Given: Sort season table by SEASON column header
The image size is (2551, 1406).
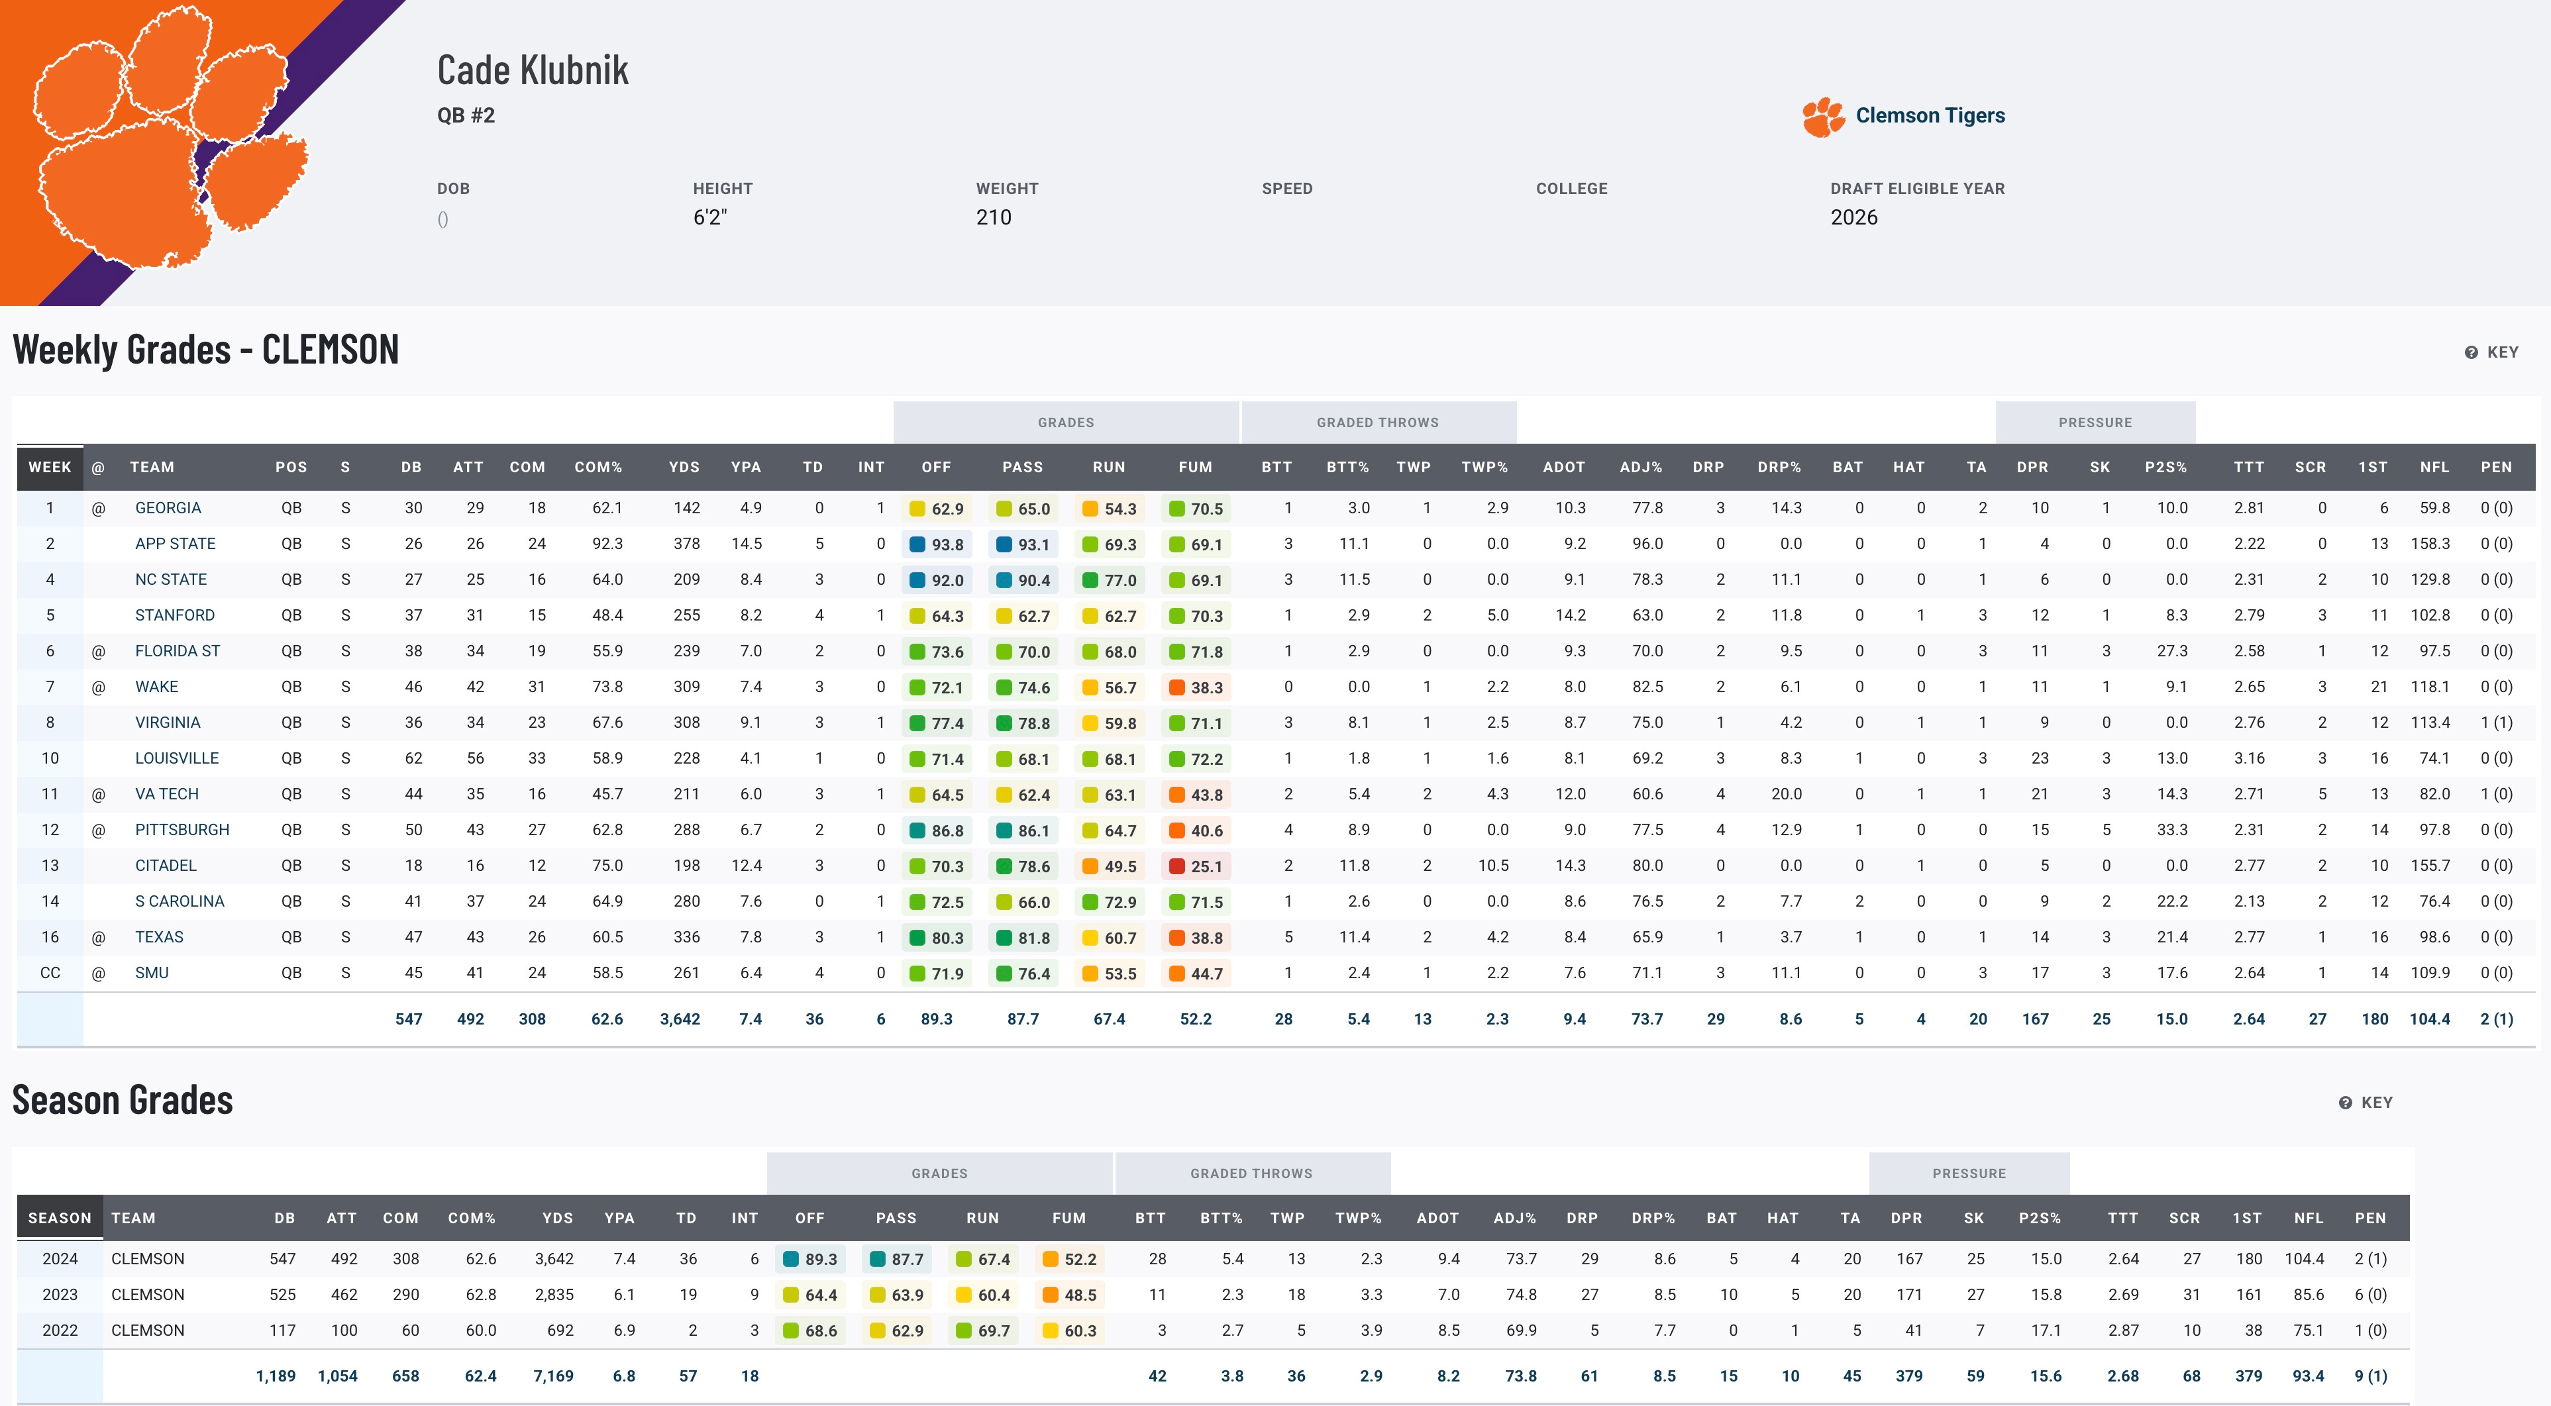Looking at the screenshot, I should point(60,1218).
